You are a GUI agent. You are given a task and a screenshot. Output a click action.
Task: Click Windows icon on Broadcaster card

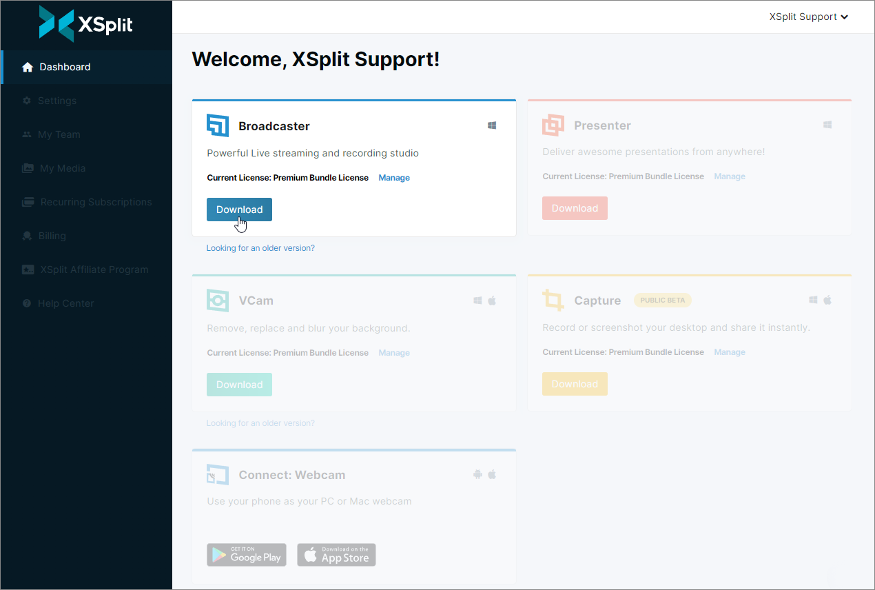point(492,125)
